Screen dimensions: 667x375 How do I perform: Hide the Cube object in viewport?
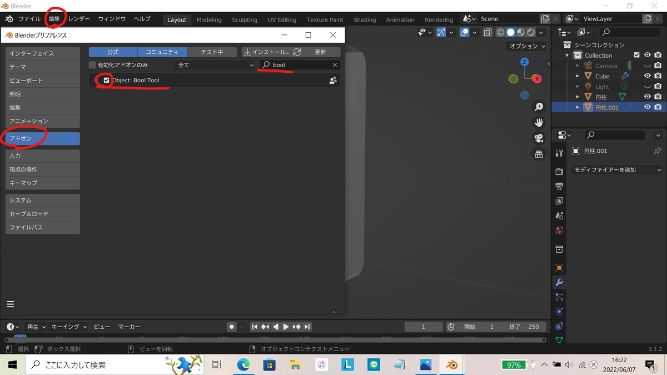coord(647,76)
